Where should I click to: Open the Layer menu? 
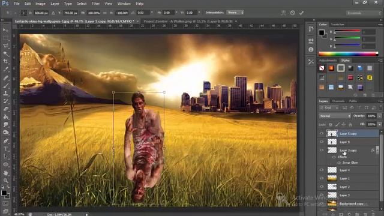(55, 4)
